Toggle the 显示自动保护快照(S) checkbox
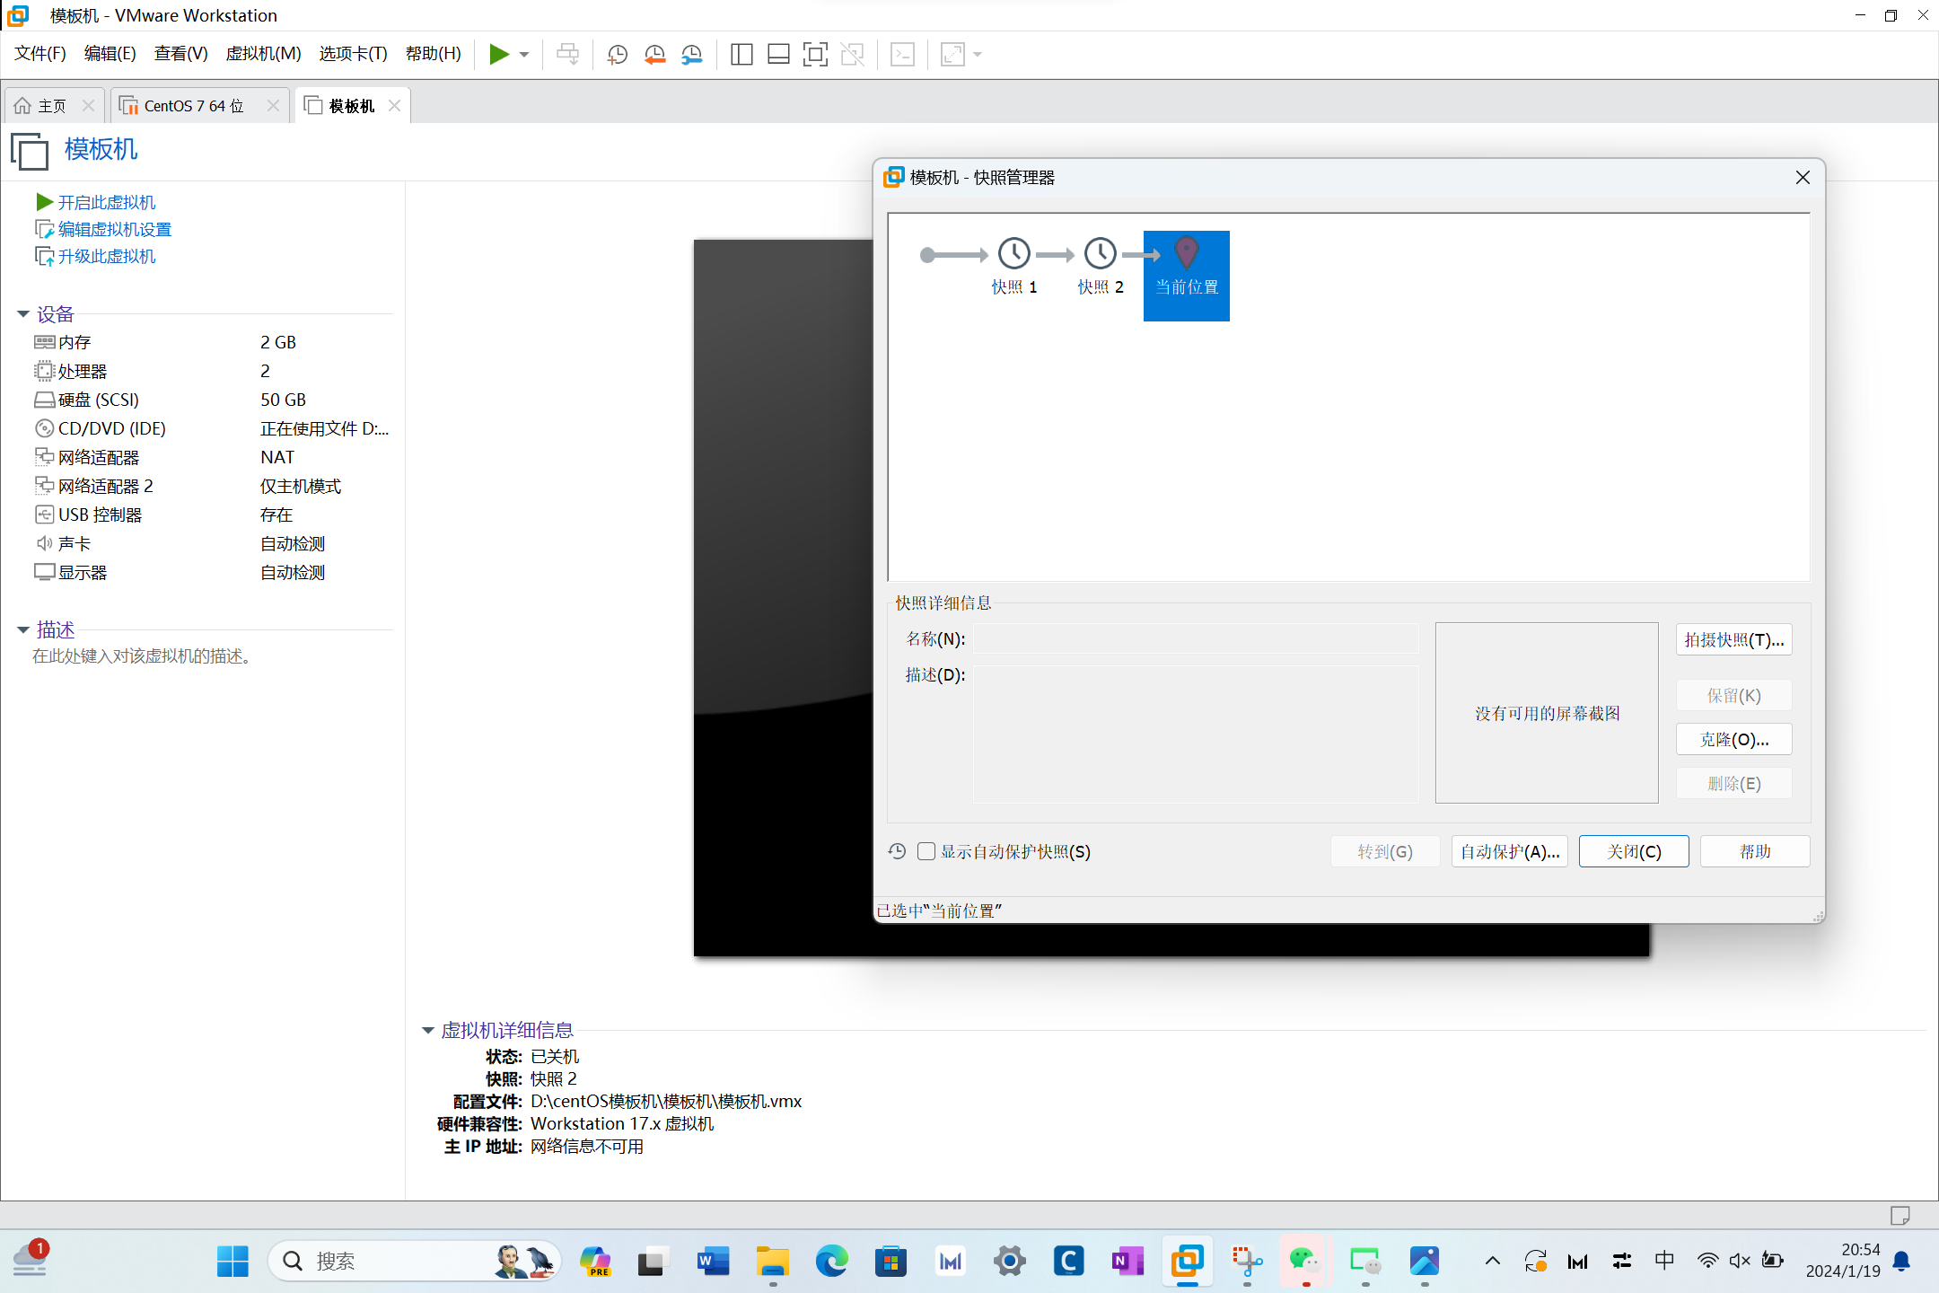Viewport: 1939px width, 1293px height. click(x=926, y=851)
